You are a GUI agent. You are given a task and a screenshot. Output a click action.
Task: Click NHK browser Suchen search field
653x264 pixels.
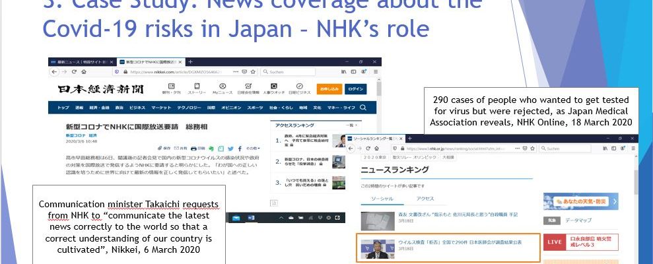click(x=565, y=148)
